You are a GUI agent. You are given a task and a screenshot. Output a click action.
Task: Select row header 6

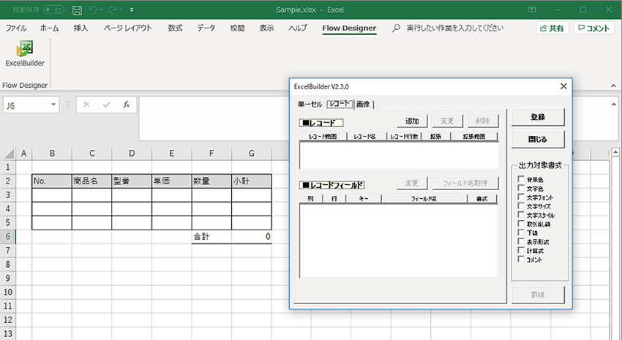coord(8,237)
